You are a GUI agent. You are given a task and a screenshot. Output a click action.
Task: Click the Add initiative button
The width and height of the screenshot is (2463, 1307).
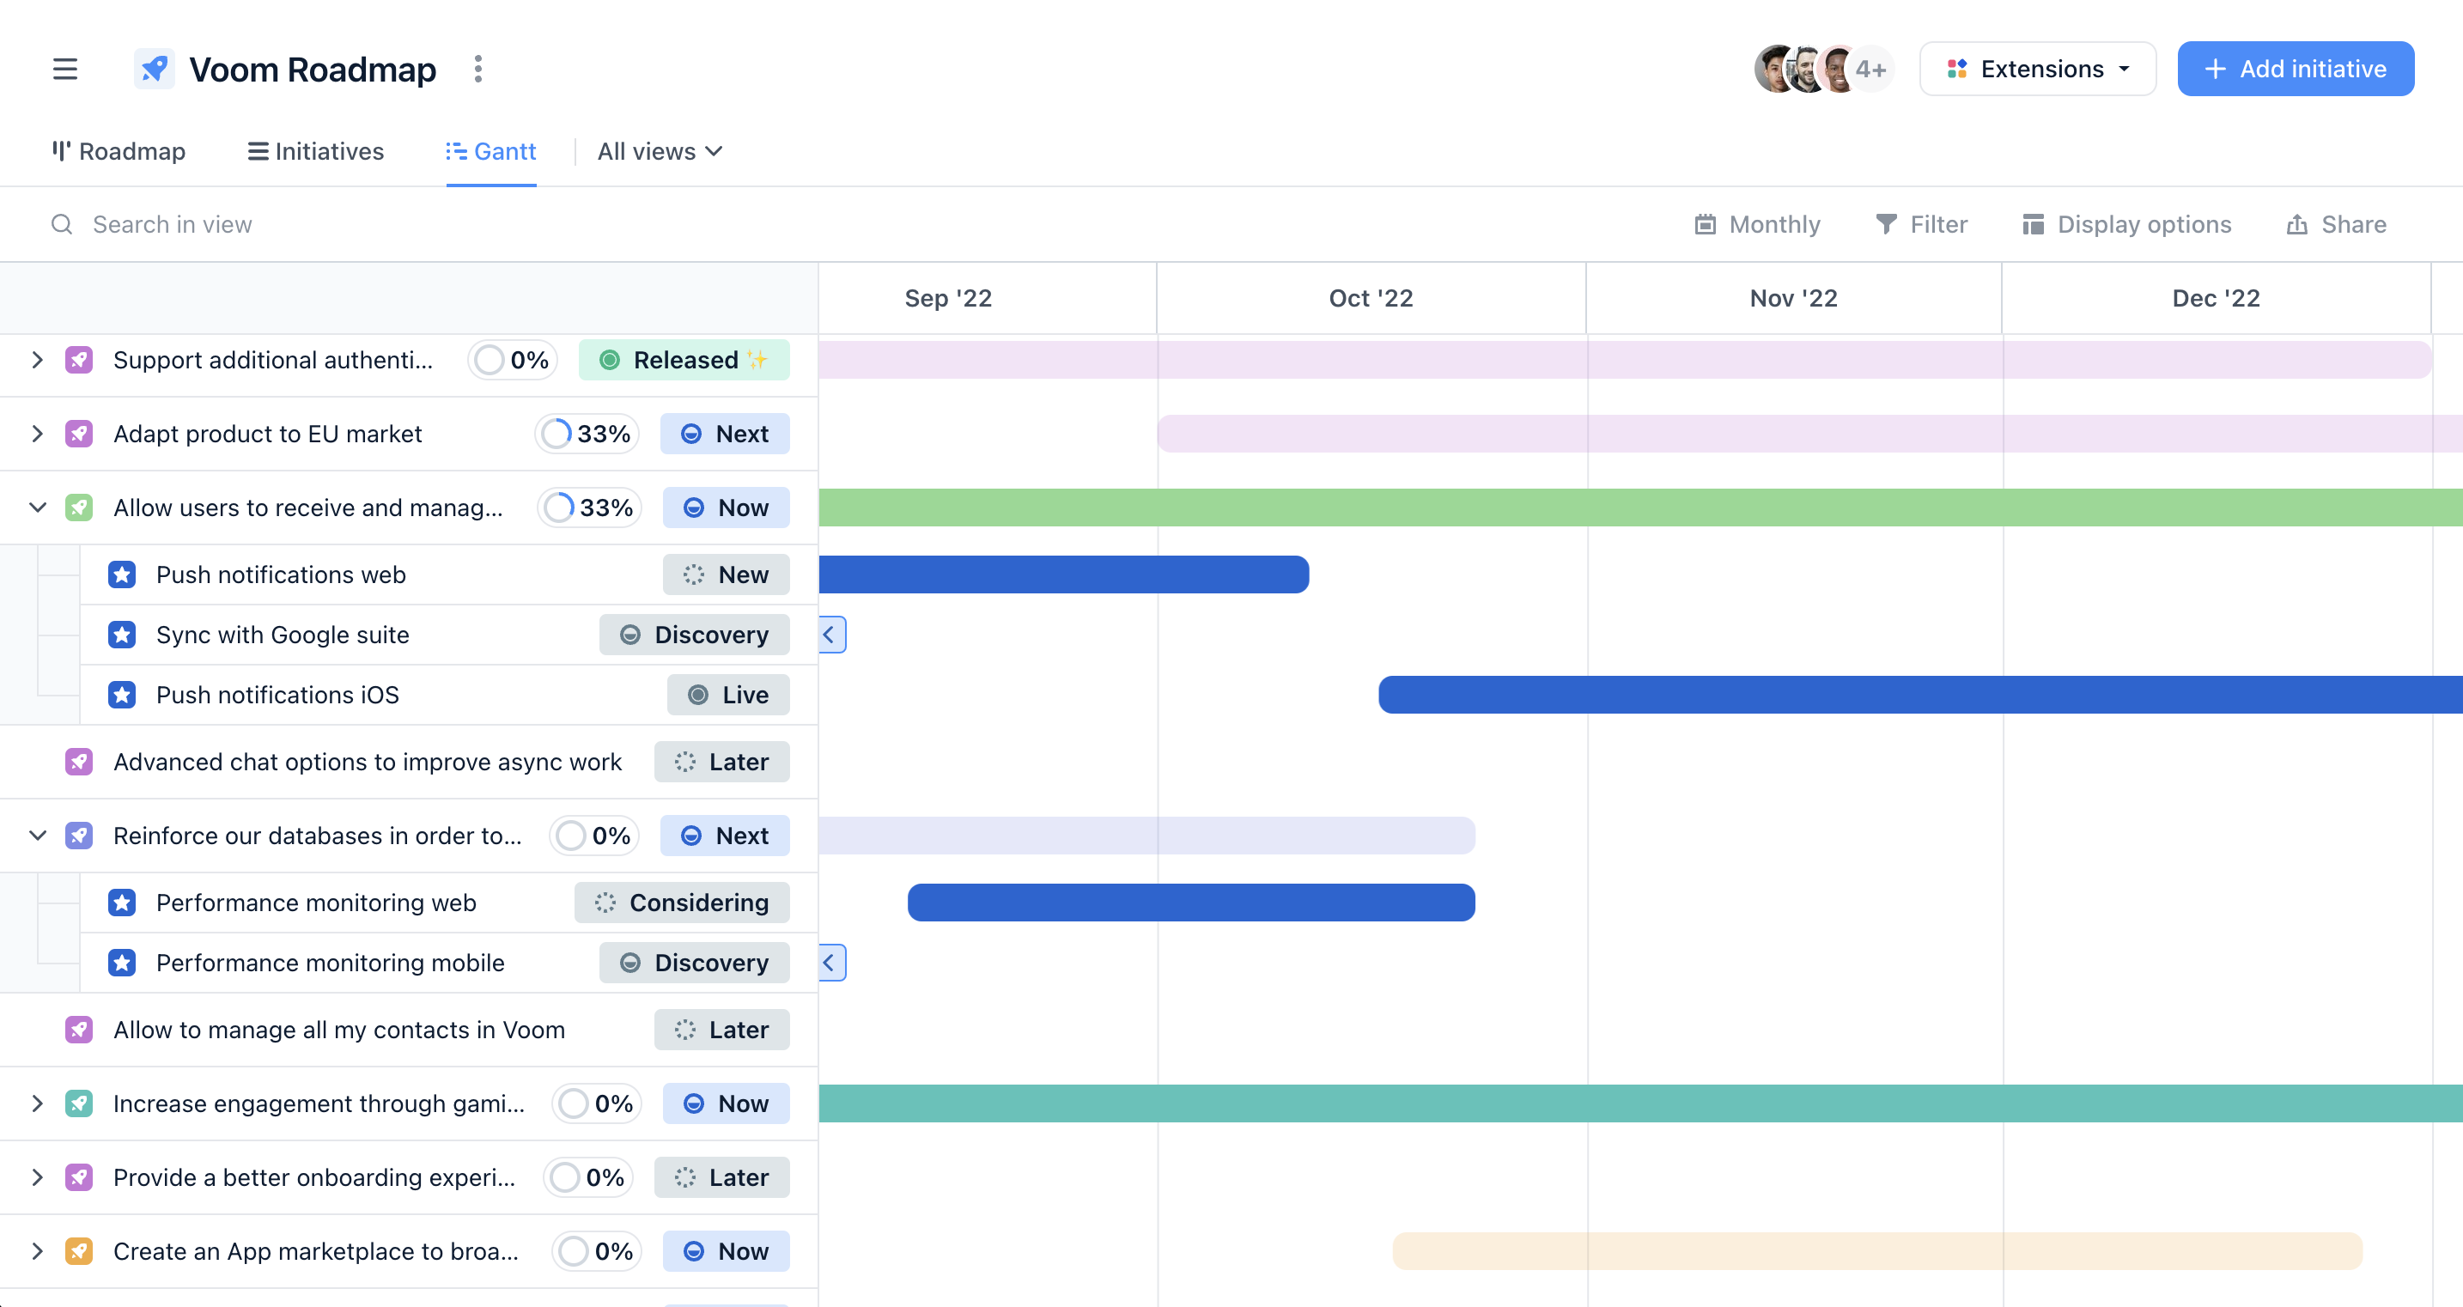pyautogui.click(x=2296, y=68)
